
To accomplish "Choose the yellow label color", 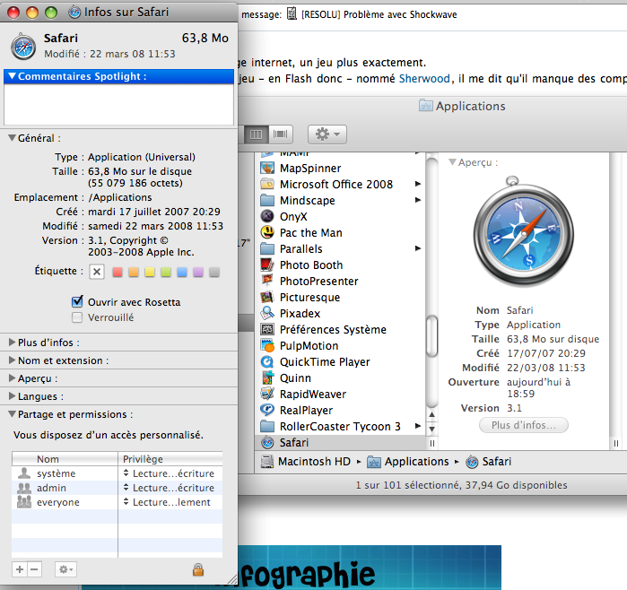I will (x=150, y=273).
